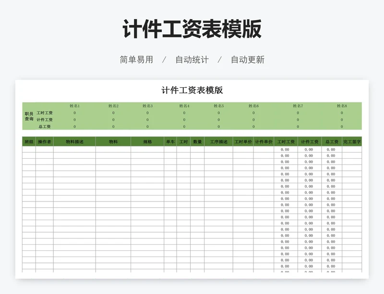Select the 数量 column header

click(x=197, y=141)
